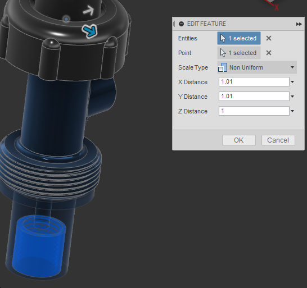This screenshot has height=288, width=307.
Task: Clear the Point selection
Action: (x=269, y=53)
